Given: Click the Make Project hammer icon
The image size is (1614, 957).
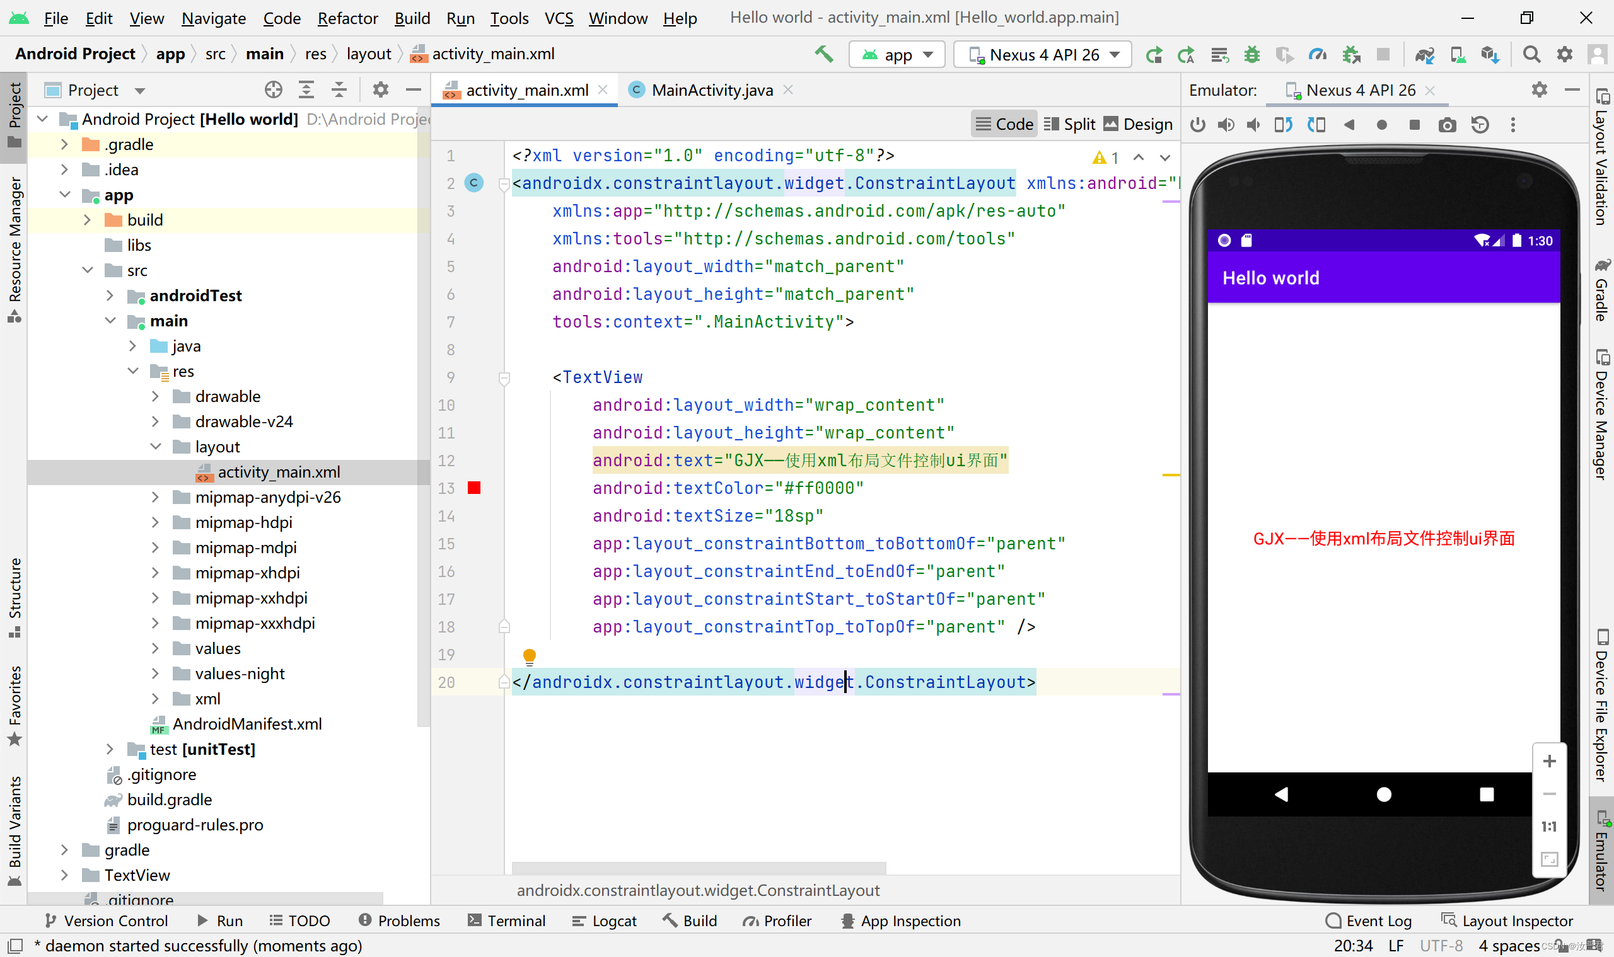Looking at the screenshot, I should 823,54.
